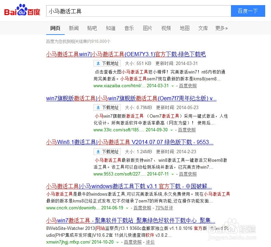Click the text 大小: 1.24MB
271x247 pixels.
click(138, 152)
